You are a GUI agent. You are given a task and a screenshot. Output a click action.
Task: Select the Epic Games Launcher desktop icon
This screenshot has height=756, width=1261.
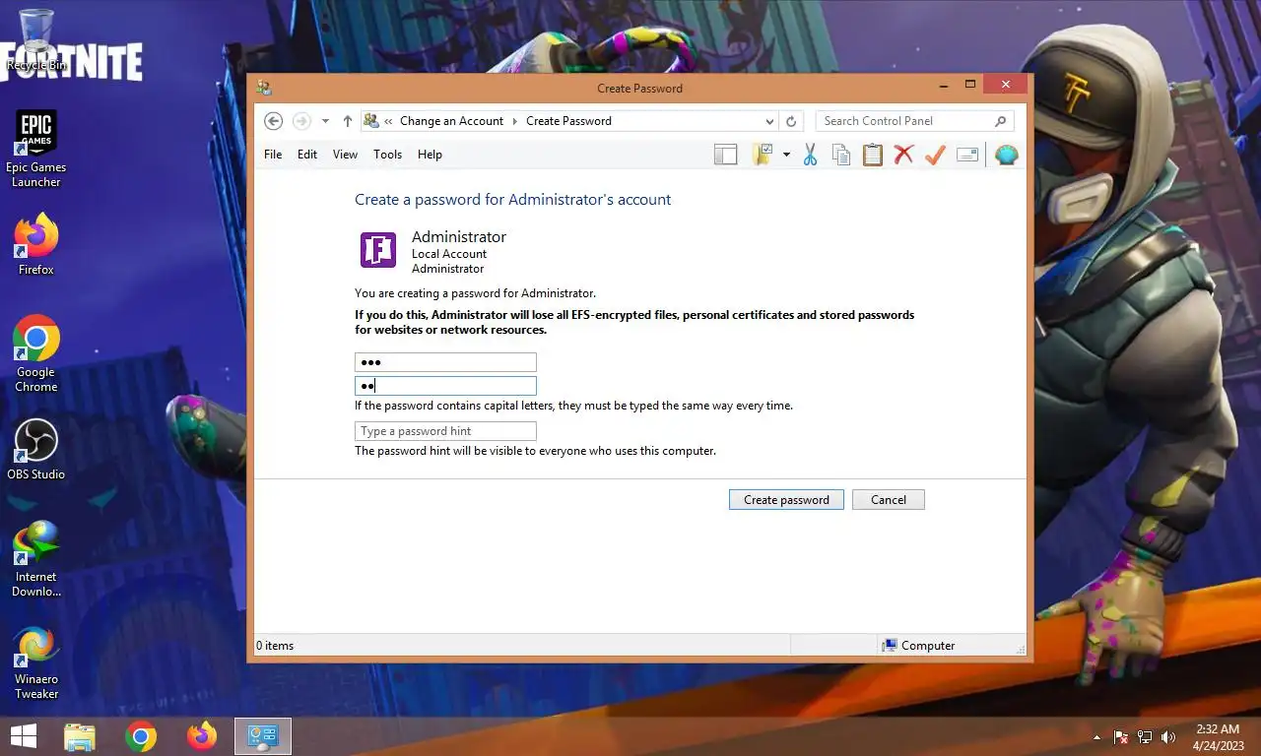click(x=36, y=148)
